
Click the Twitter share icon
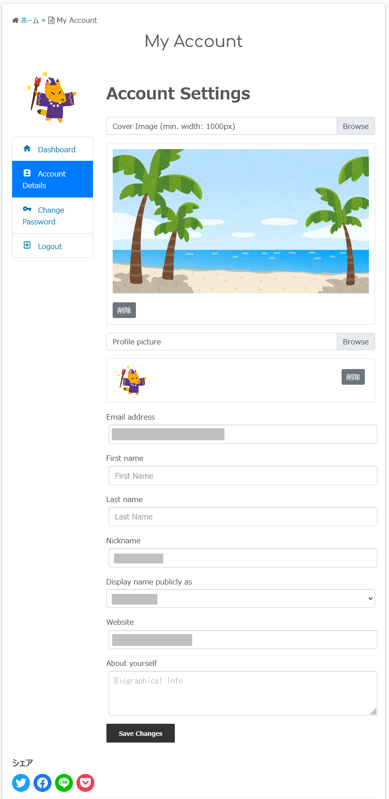tap(21, 783)
